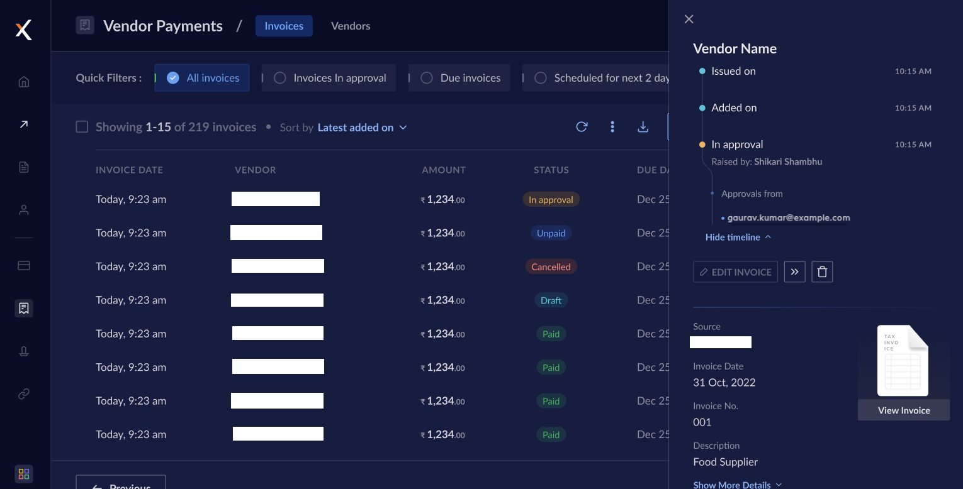
Task: Click the STATUS column header
Action: coord(551,170)
